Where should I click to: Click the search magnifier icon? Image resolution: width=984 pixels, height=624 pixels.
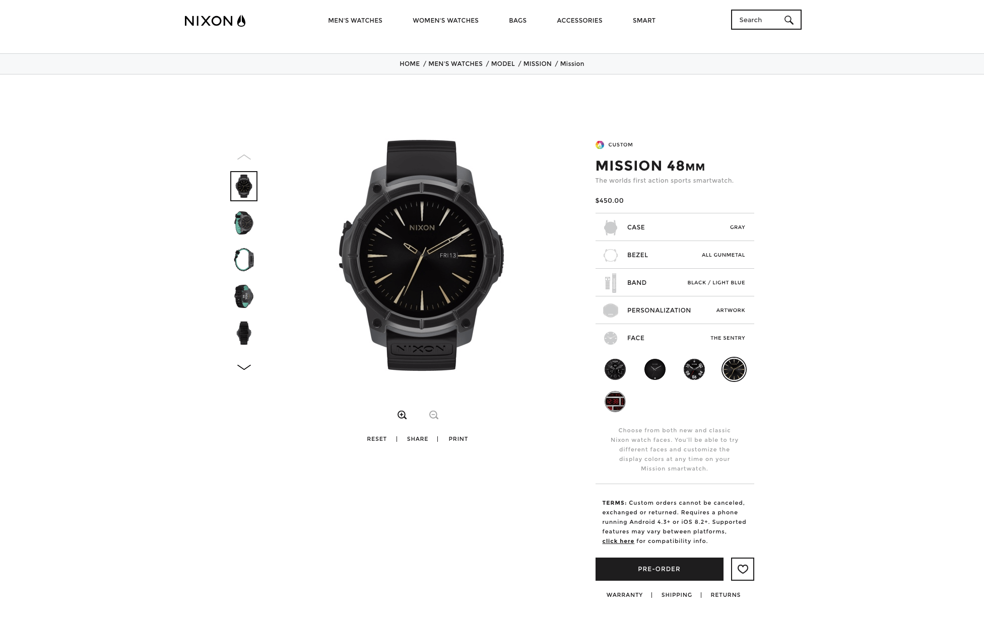(x=789, y=20)
